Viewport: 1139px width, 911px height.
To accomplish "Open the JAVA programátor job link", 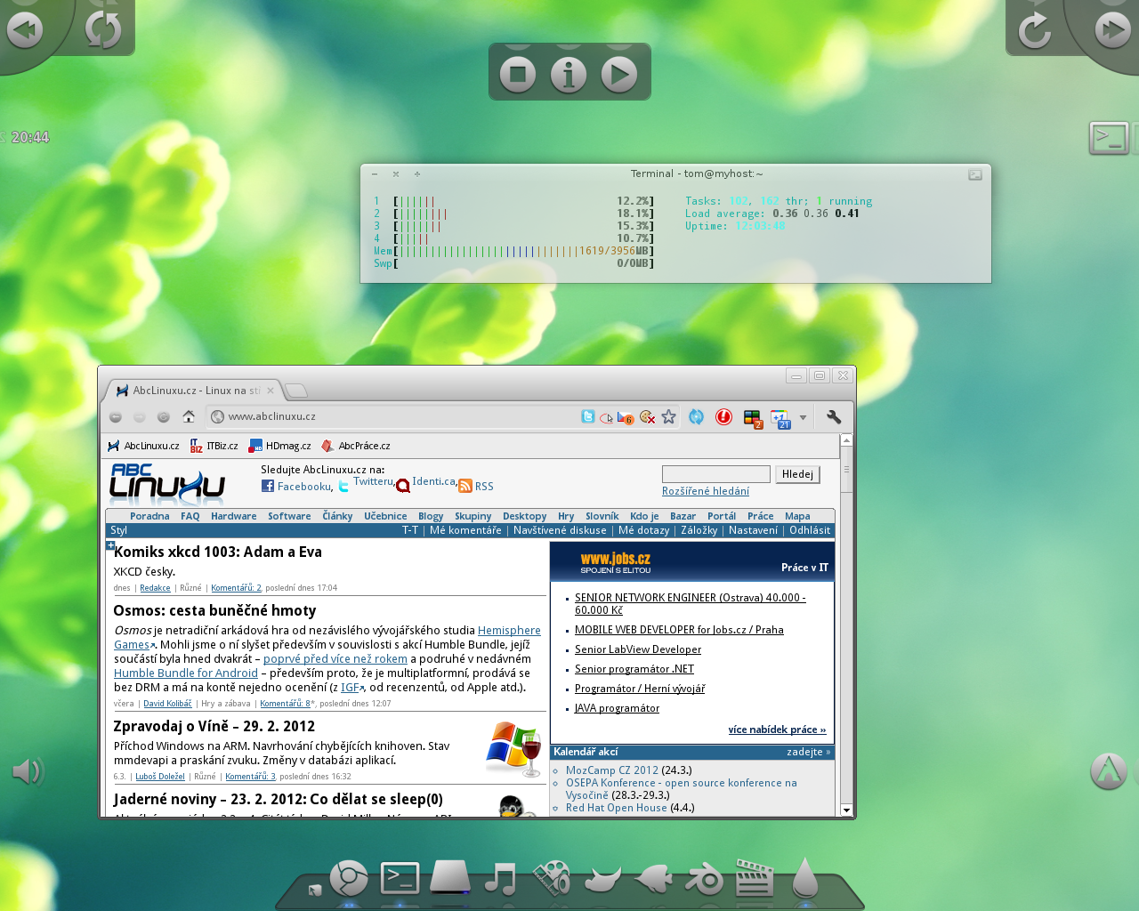I will 617,708.
